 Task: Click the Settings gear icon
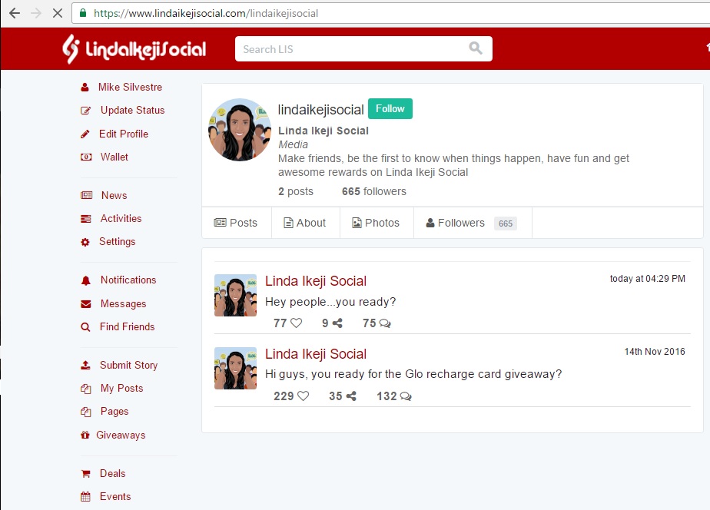click(85, 242)
